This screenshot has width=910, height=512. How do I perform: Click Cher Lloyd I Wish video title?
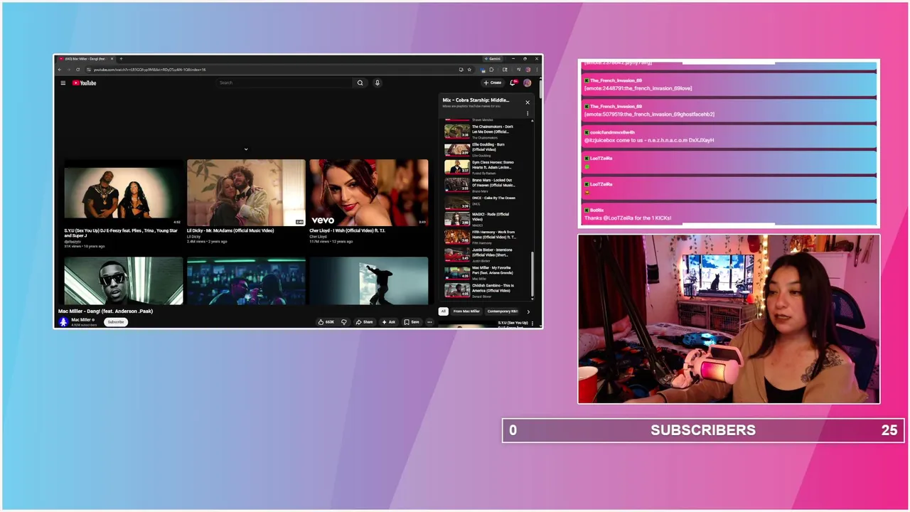click(347, 230)
